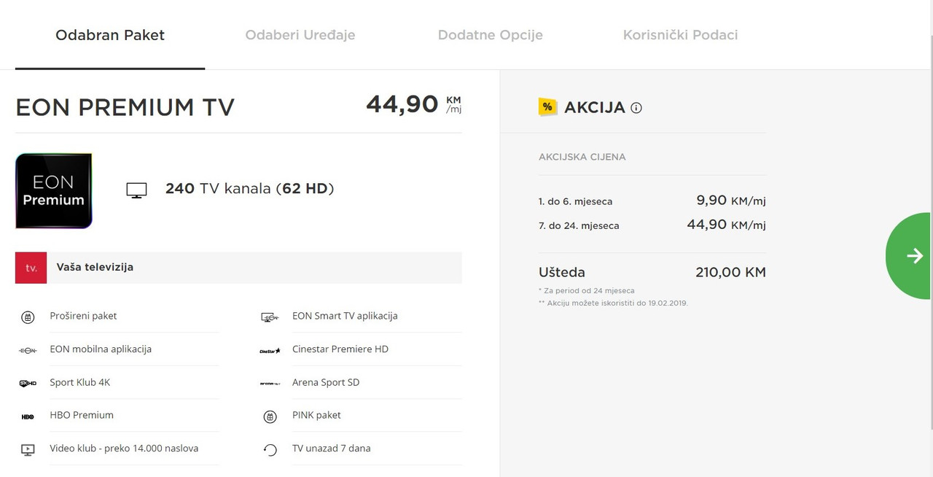This screenshot has height=477, width=933.
Task: Click the AKCIJA heading
Action: pos(595,107)
